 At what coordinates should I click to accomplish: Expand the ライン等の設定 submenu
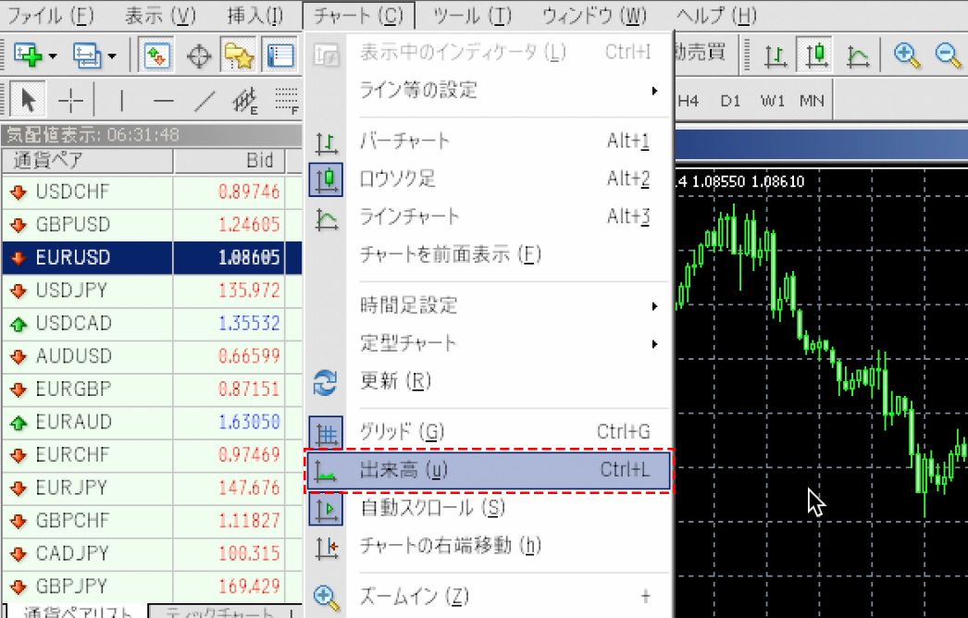click(x=487, y=91)
